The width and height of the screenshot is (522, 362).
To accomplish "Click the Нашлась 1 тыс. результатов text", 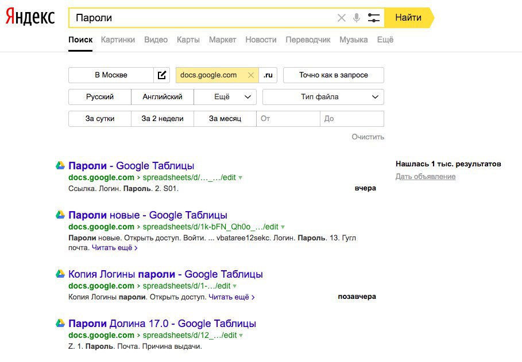I will coord(448,164).
